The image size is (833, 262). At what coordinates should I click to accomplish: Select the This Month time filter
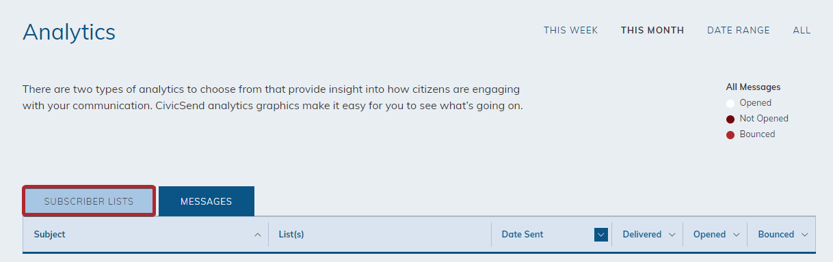point(652,30)
